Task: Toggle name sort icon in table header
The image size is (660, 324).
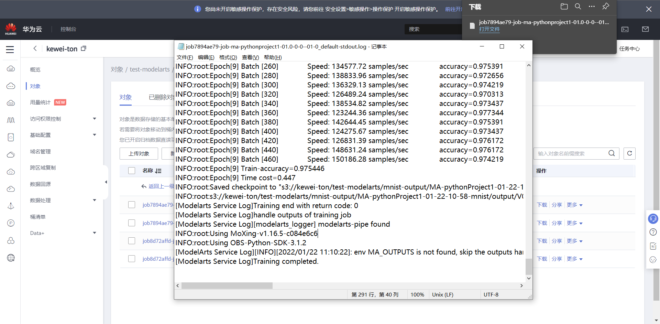Action: tap(158, 171)
